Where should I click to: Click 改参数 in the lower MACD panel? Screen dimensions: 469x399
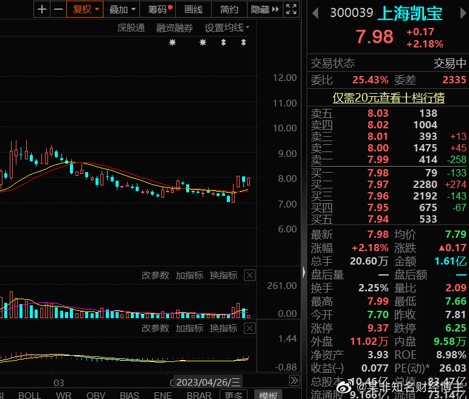click(x=155, y=328)
